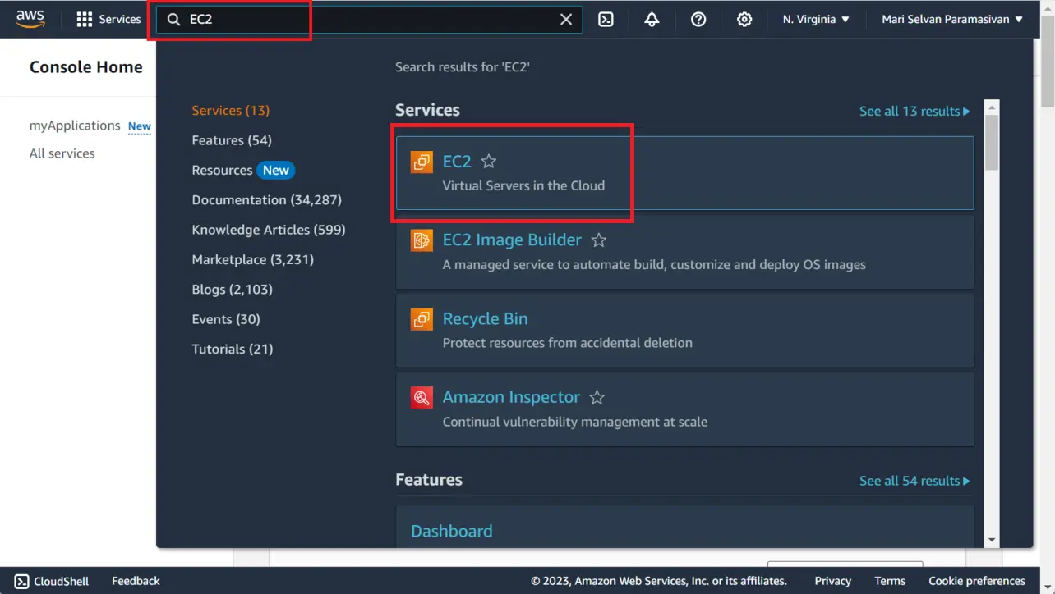Open Terms footer link

[x=890, y=581]
